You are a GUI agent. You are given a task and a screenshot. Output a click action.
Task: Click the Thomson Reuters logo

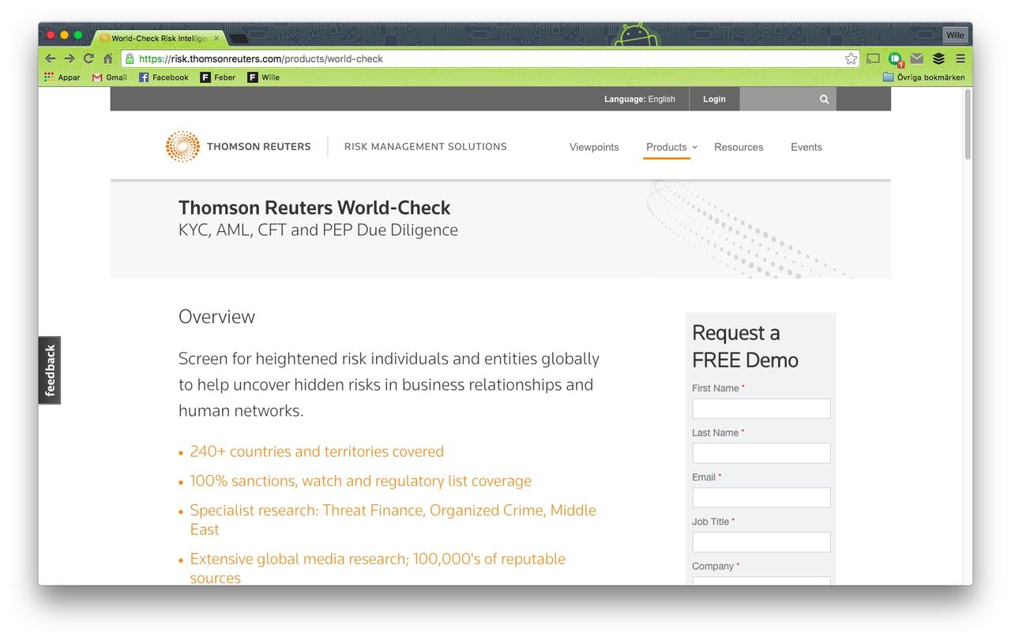238,147
